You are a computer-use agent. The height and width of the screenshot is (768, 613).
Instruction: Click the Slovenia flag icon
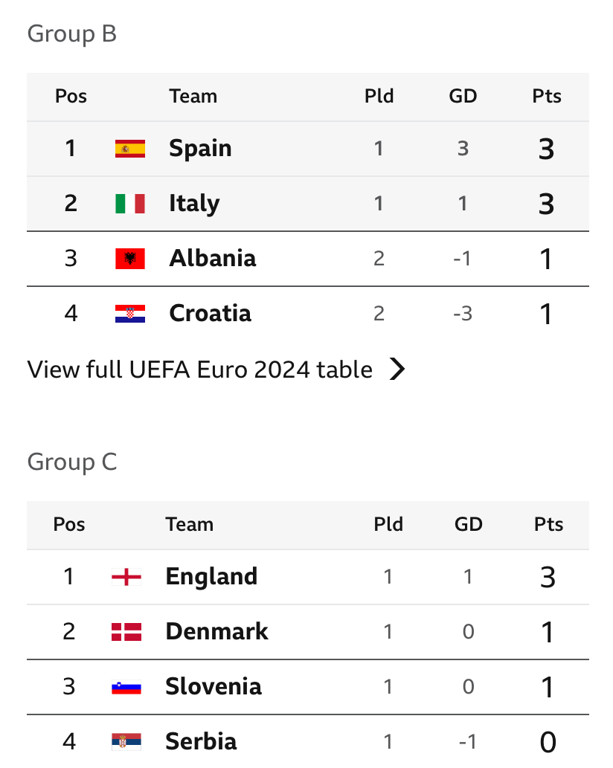pyautogui.click(x=126, y=687)
